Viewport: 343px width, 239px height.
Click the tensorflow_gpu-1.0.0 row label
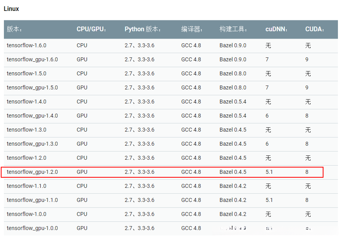pyautogui.click(x=32, y=228)
